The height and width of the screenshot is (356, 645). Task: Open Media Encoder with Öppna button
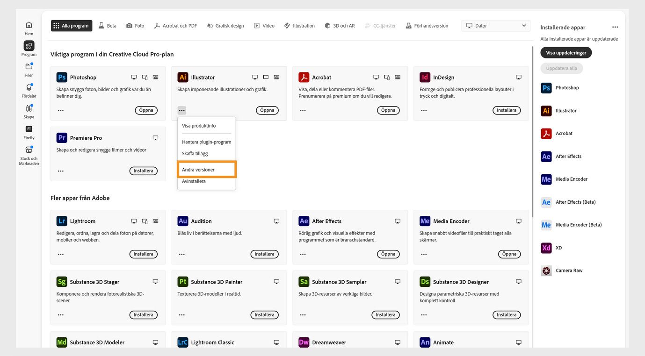click(509, 254)
